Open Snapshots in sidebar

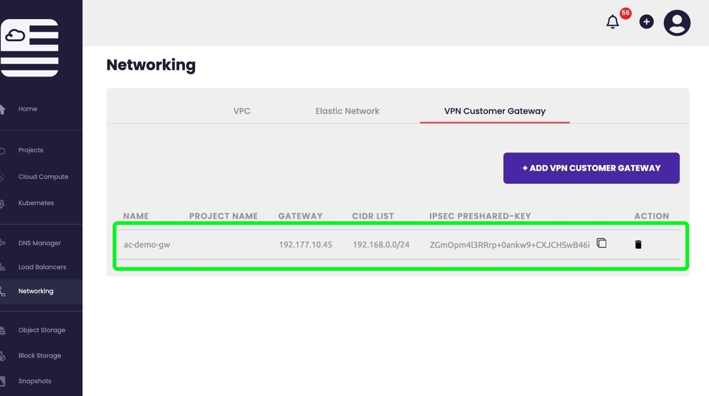tap(35, 381)
